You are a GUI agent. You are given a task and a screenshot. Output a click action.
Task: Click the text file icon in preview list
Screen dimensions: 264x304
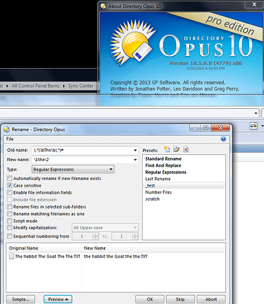coord(12,257)
